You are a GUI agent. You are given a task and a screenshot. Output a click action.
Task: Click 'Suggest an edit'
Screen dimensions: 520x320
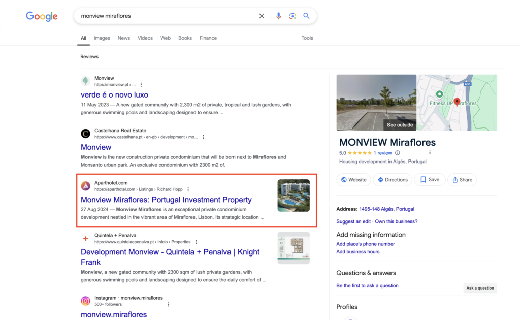pos(353,221)
